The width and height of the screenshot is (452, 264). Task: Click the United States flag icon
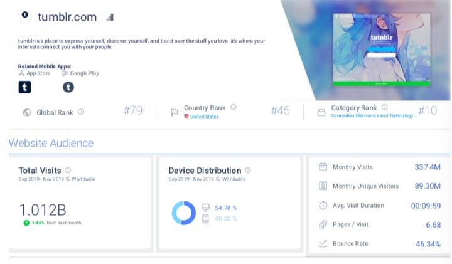186,116
